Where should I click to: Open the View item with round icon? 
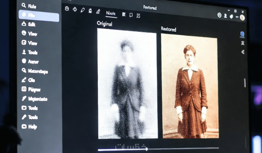click(x=29, y=34)
